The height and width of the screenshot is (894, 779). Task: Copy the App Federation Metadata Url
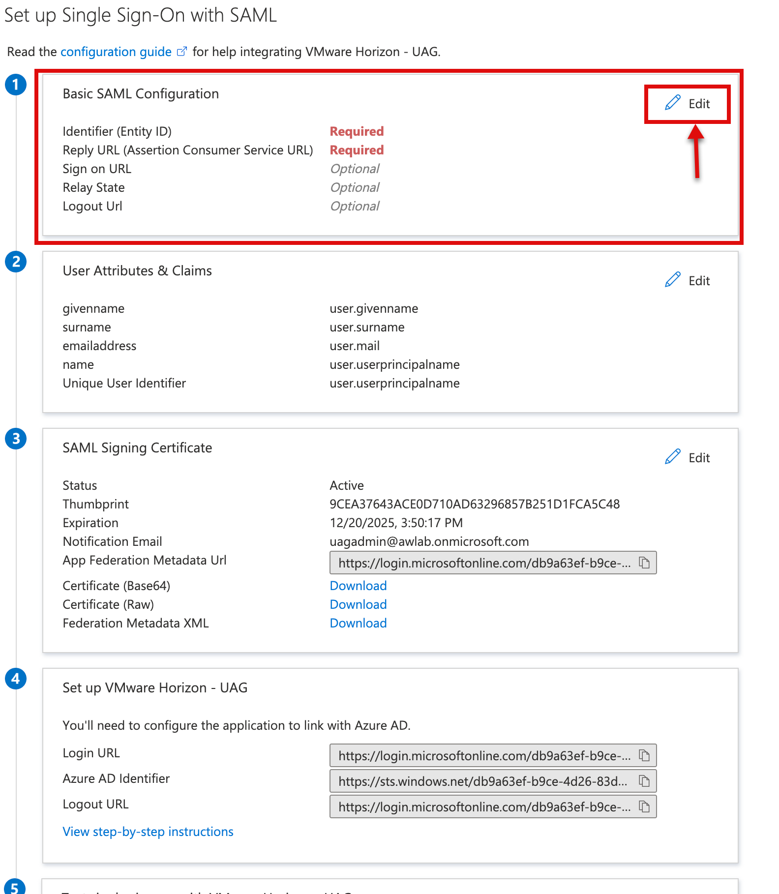pos(644,563)
